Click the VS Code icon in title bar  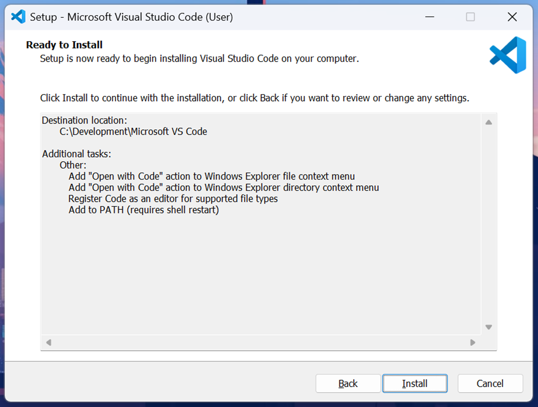point(18,17)
